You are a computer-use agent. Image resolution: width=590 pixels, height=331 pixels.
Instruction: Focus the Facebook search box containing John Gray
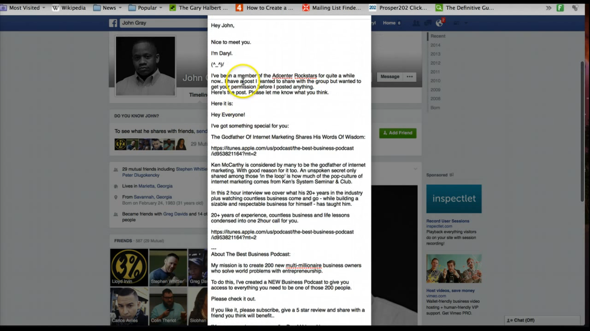(163, 23)
